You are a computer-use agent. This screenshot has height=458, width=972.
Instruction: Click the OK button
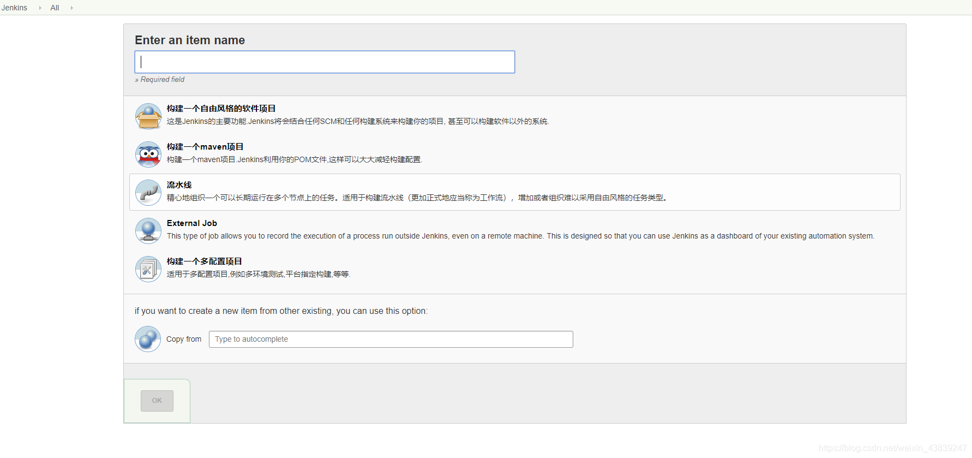[157, 401]
